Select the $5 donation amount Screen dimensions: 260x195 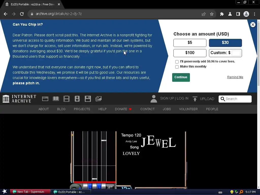190,43
